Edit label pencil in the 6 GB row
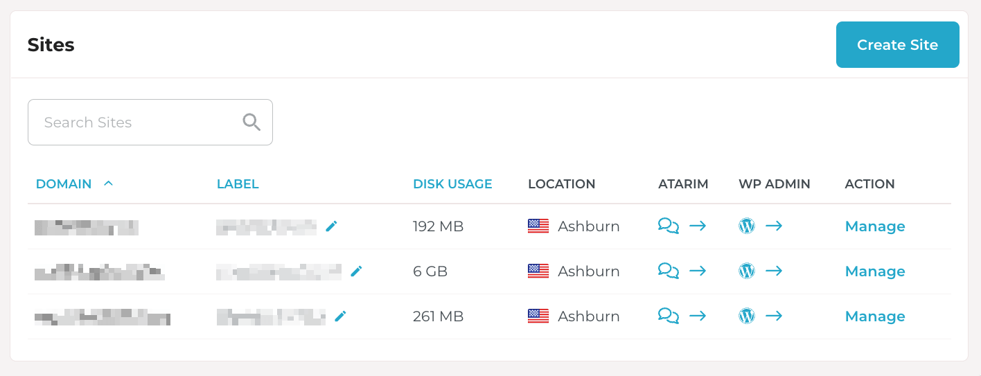Viewport: 981px width, 376px height. point(356,271)
